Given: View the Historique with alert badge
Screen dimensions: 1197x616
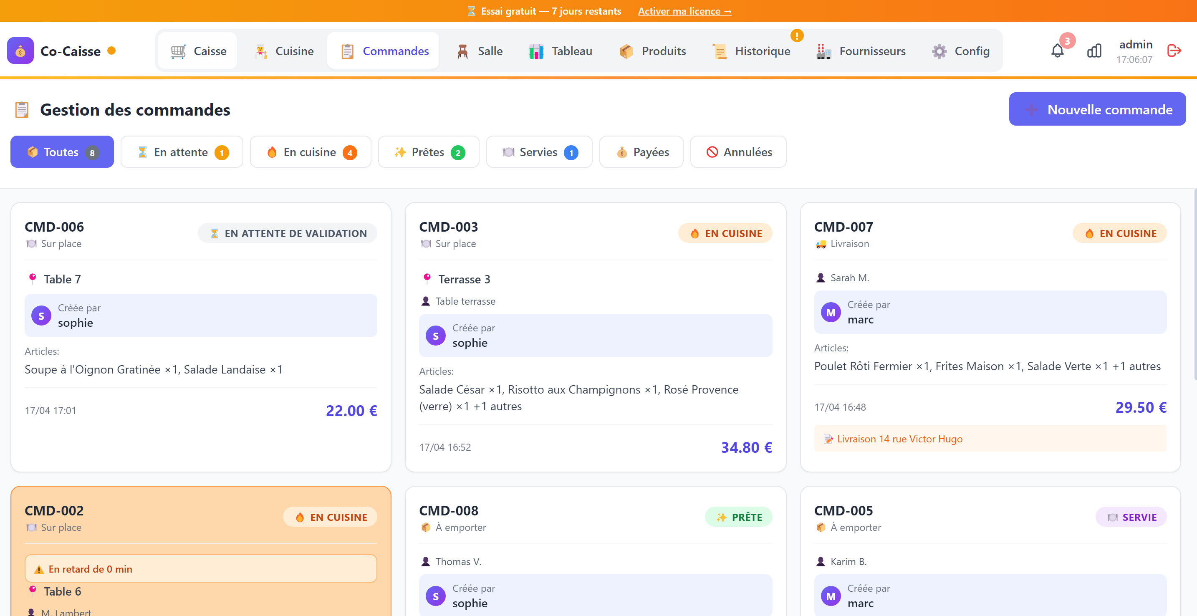Looking at the screenshot, I should click(751, 50).
